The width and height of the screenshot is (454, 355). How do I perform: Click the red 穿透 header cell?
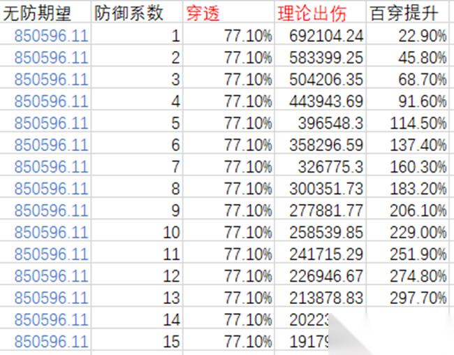point(229,12)
